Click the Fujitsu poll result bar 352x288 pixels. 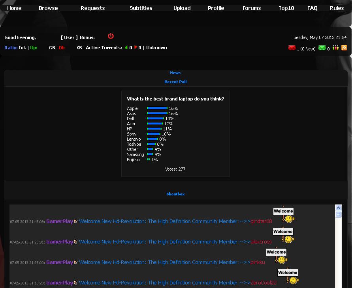pyautogui.click(x=148, y=160)
